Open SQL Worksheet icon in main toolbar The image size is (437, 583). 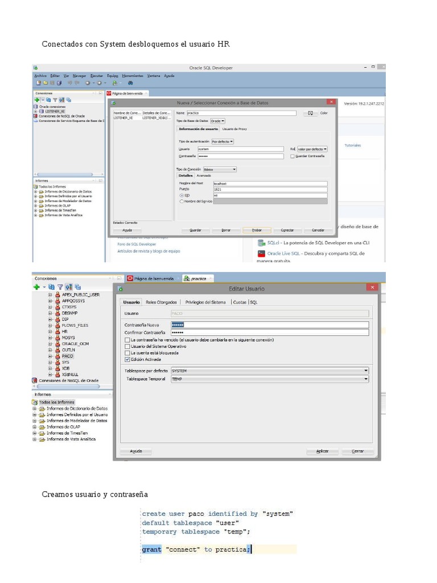coord(115,83)
